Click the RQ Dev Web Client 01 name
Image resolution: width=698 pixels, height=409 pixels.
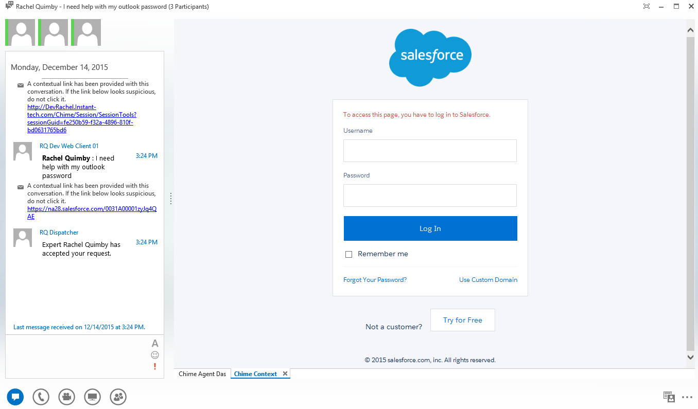coord(69,146)
